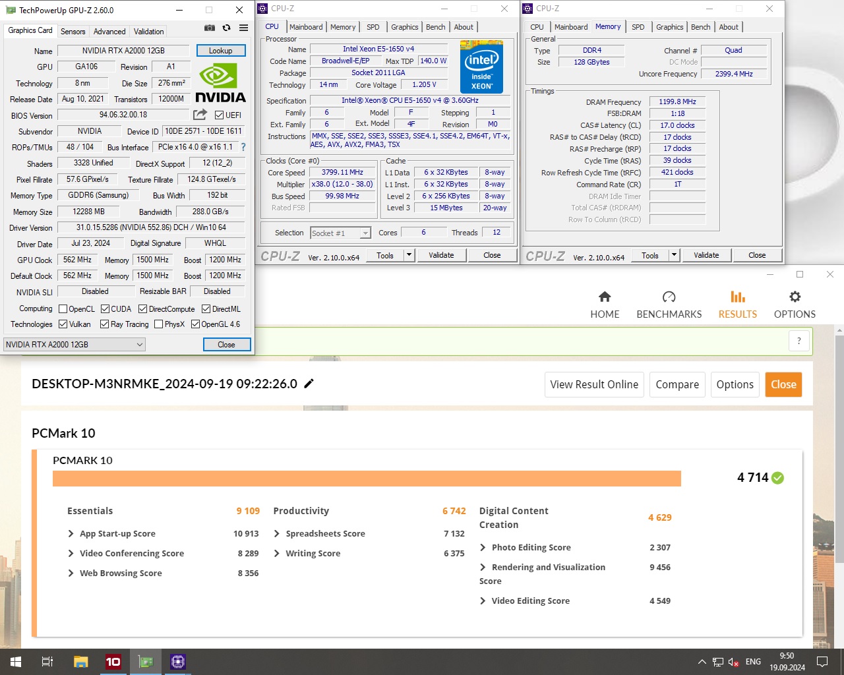Viewport: 844px width, 675px height.
Task: Open Tools dropdown arrow in CPU window
Action: tap(409, 255)
